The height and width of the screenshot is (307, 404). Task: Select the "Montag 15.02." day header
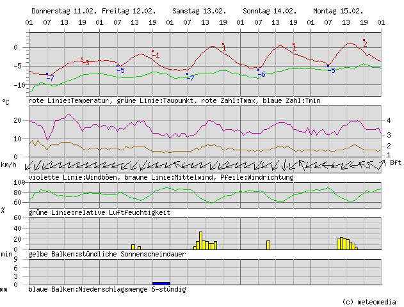pyautogui.click(x=338, y=12)
